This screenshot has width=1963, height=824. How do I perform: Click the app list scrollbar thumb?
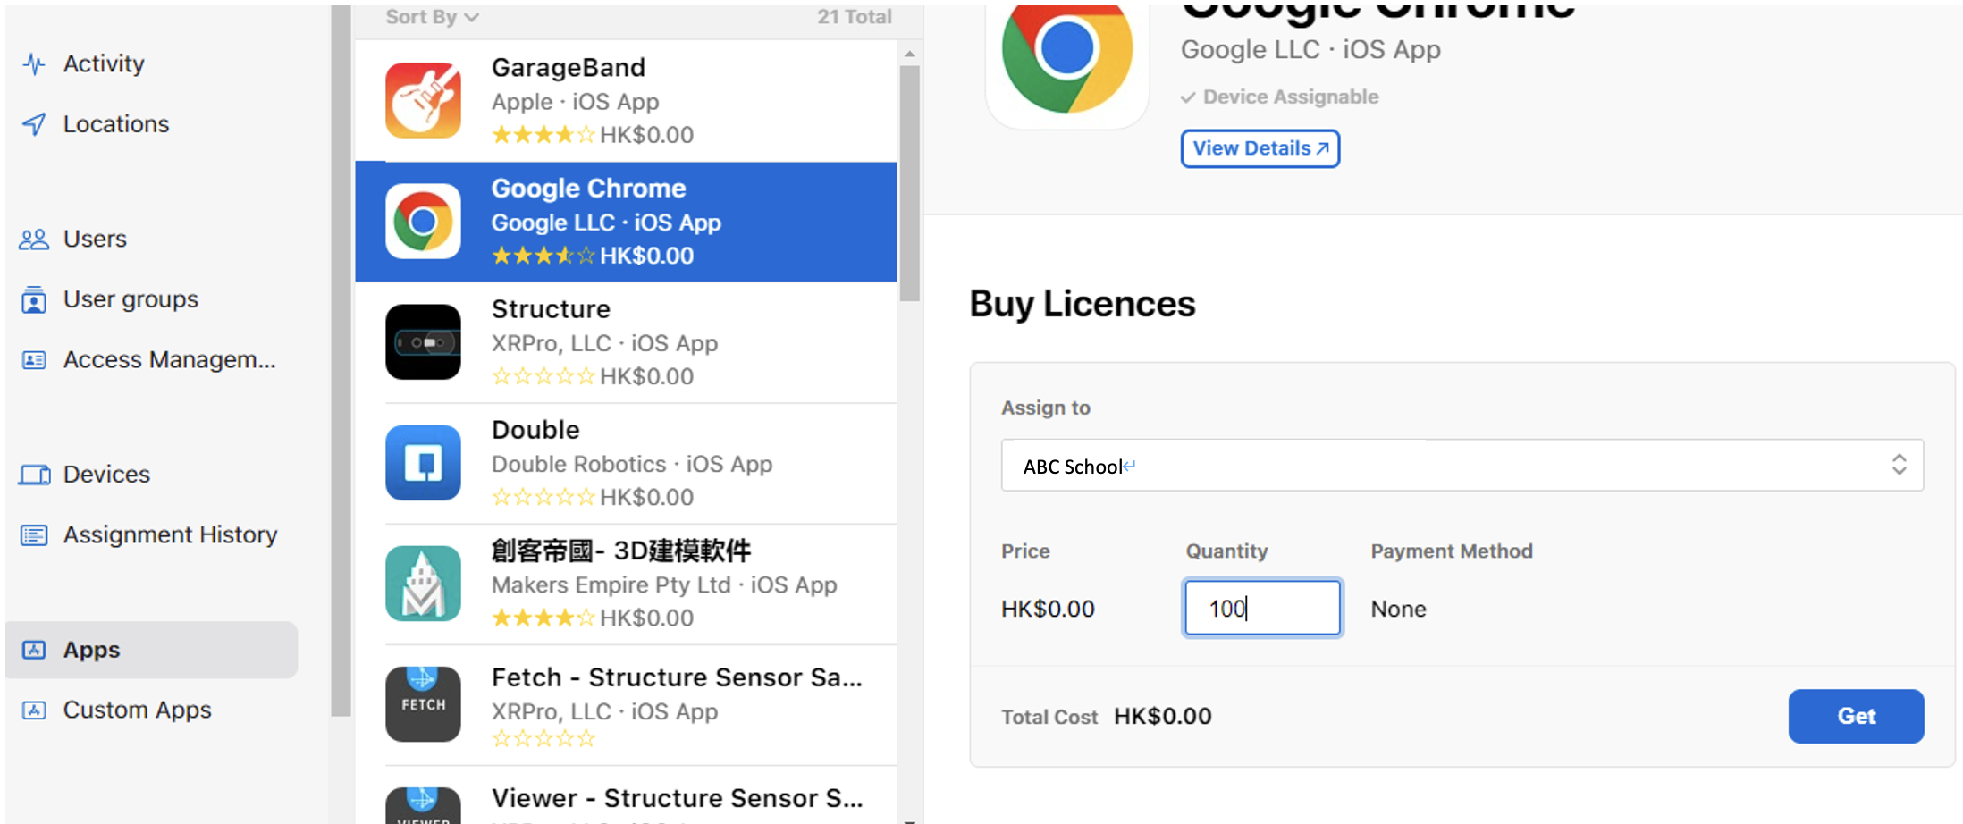909,183
